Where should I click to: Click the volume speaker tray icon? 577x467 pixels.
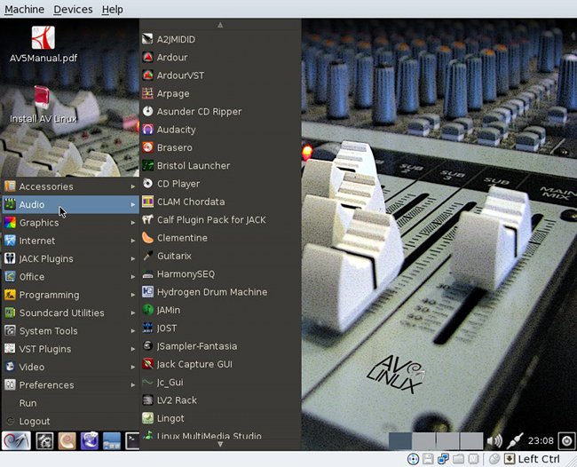coord(494,440)
